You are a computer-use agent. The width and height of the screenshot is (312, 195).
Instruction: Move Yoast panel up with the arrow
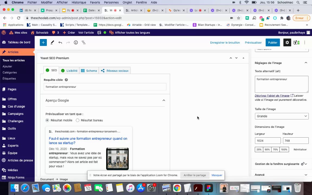231,58
